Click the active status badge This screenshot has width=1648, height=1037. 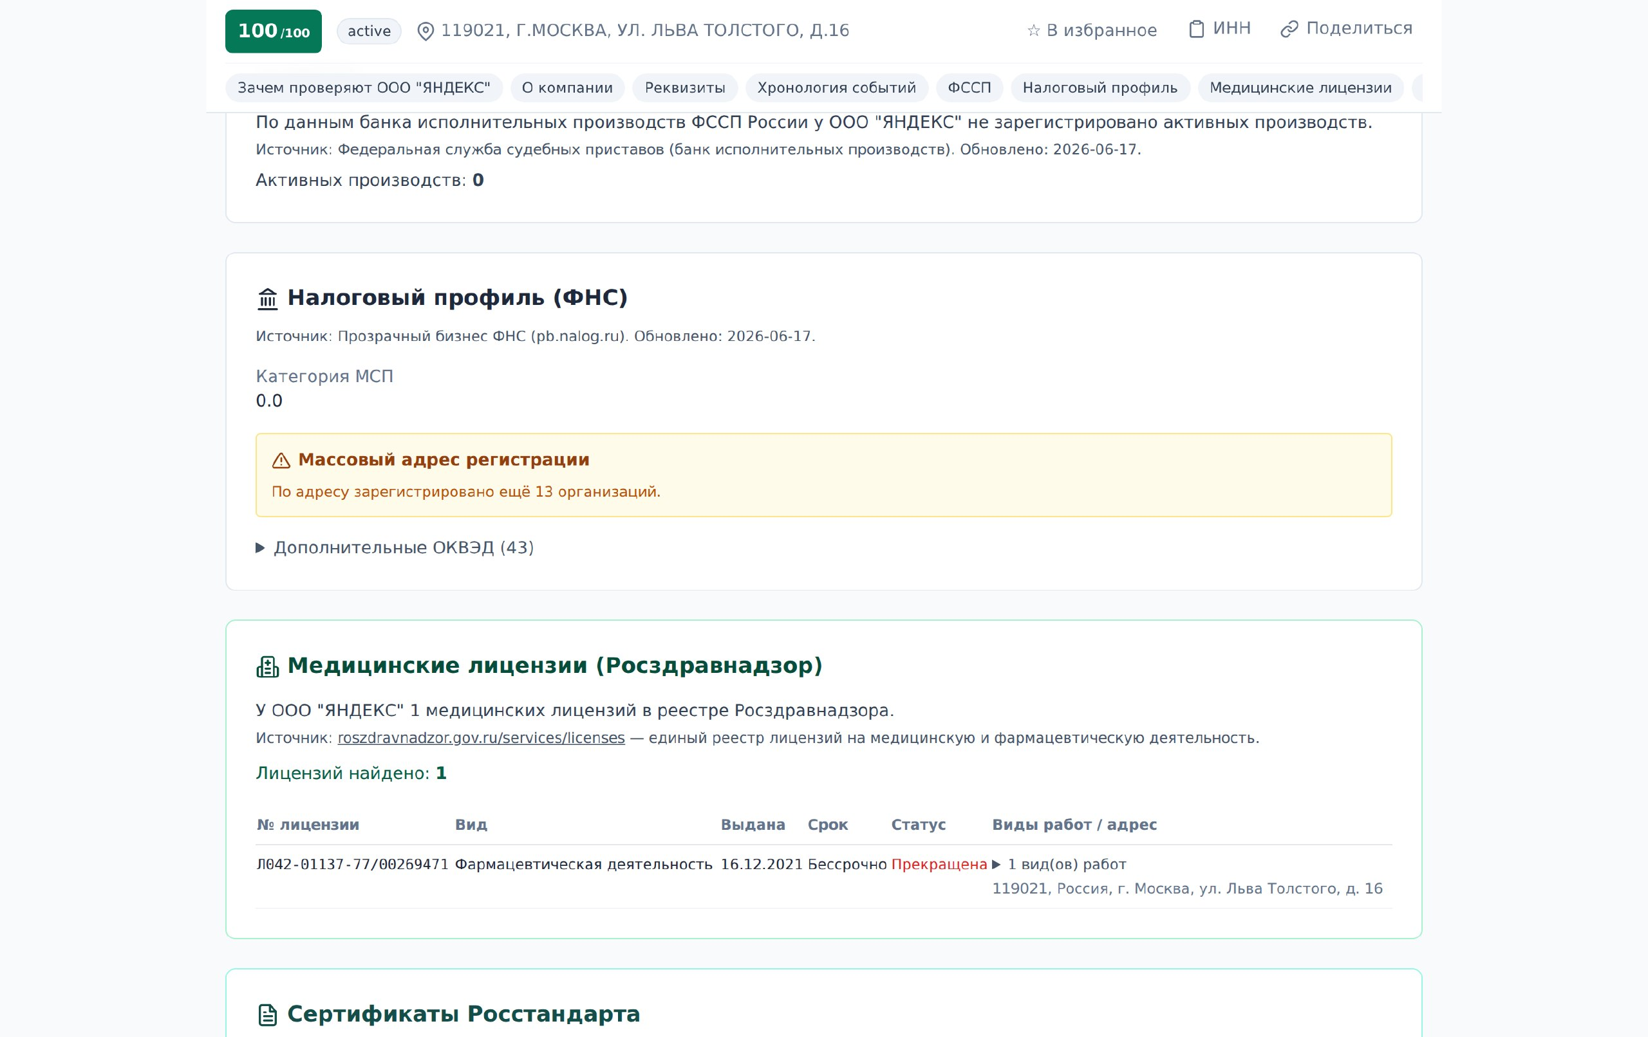point(369,32)
